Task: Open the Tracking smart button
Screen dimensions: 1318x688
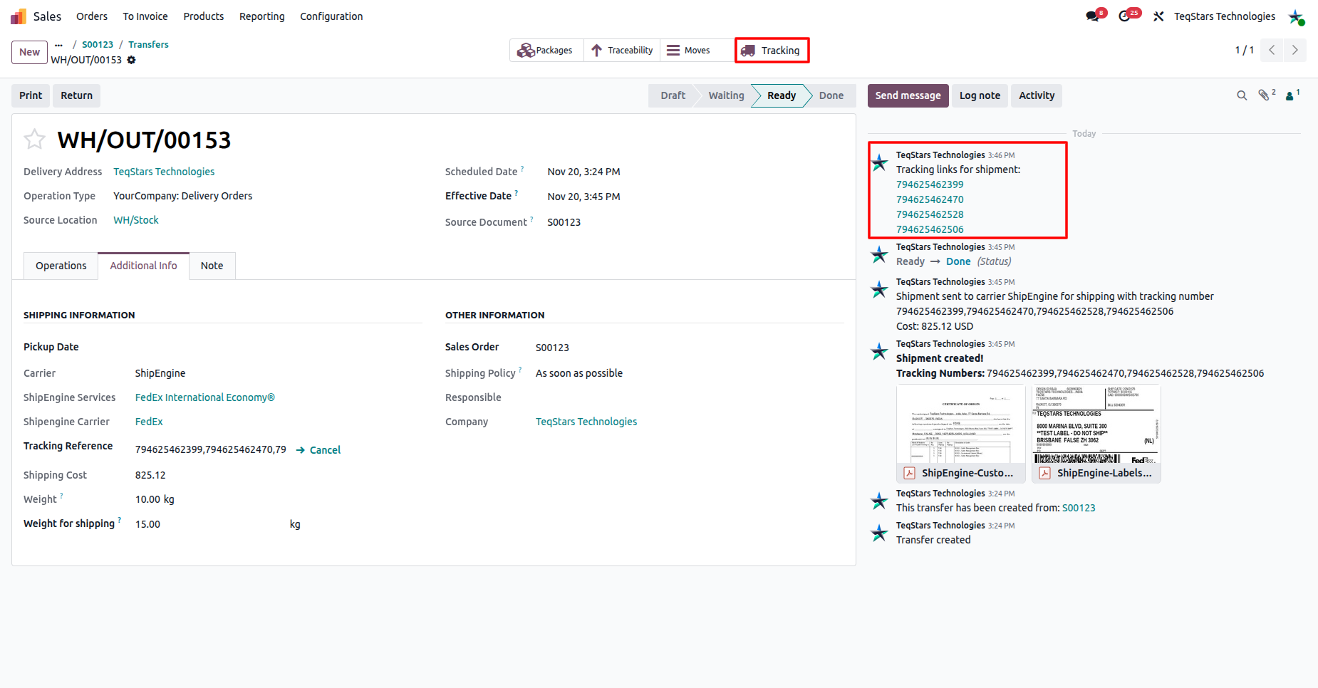Action: click(772, 51)
